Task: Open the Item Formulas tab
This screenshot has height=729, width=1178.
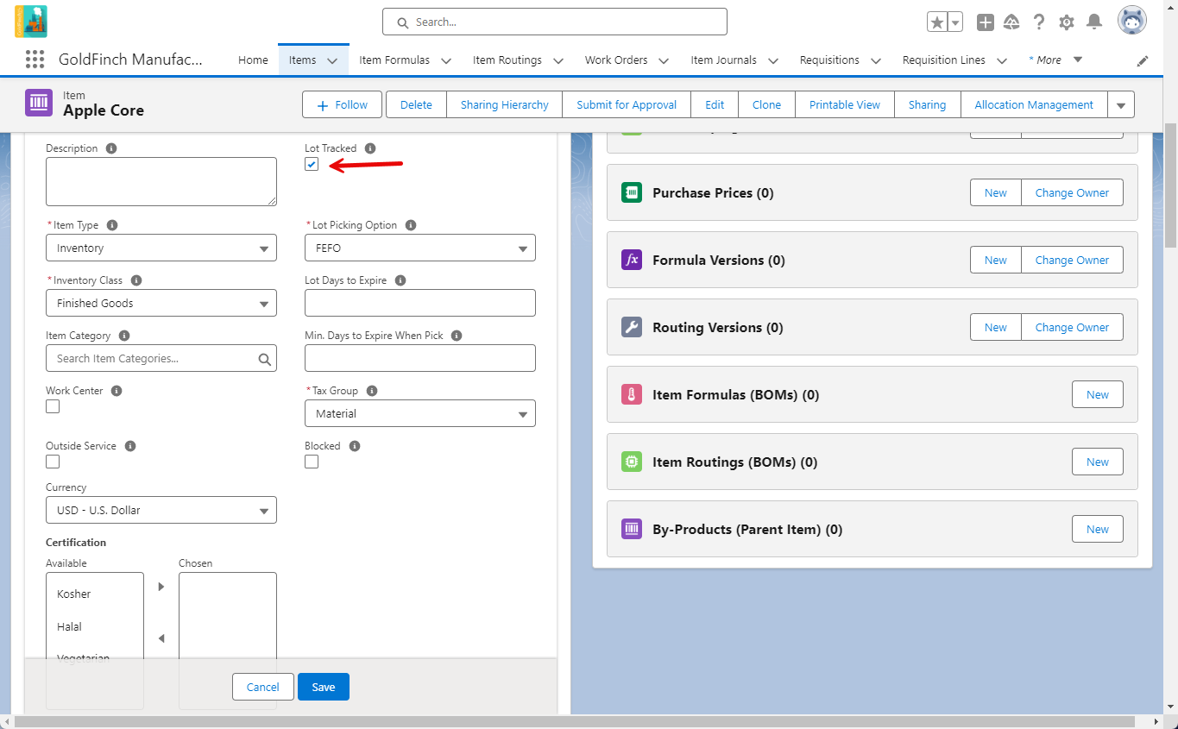Action: pos(394,60)
